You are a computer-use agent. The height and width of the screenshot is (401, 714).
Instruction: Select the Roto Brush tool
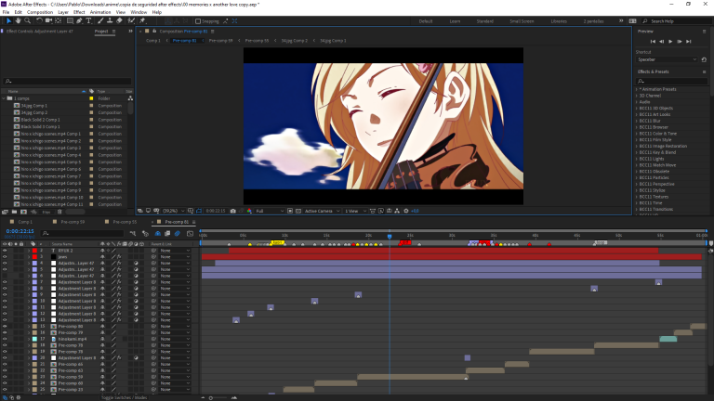tap(132, 21)
